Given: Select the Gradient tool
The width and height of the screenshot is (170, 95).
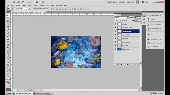Looking at the screenshot, I should point(8,47).
